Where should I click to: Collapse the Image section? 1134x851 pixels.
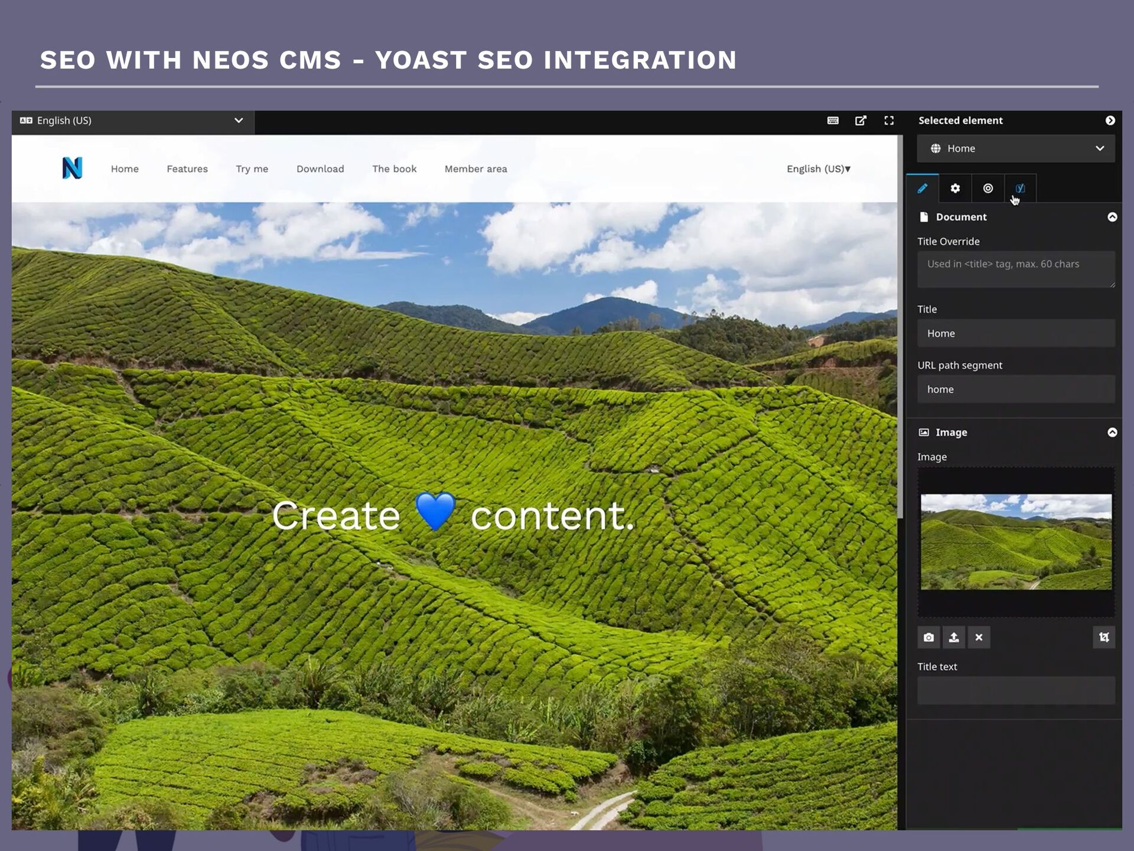(1112, 432)
